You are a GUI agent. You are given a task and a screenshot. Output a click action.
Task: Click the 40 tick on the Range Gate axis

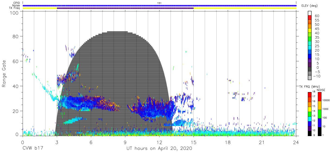tap(15, 86)
